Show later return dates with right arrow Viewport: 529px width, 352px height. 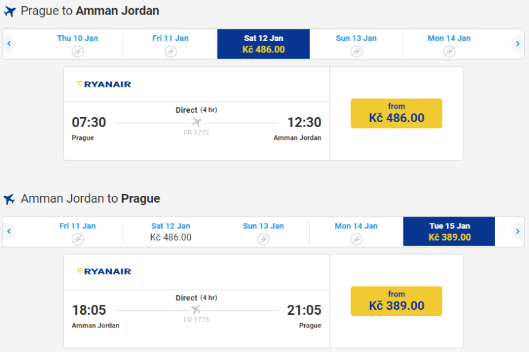coord(518,232)
